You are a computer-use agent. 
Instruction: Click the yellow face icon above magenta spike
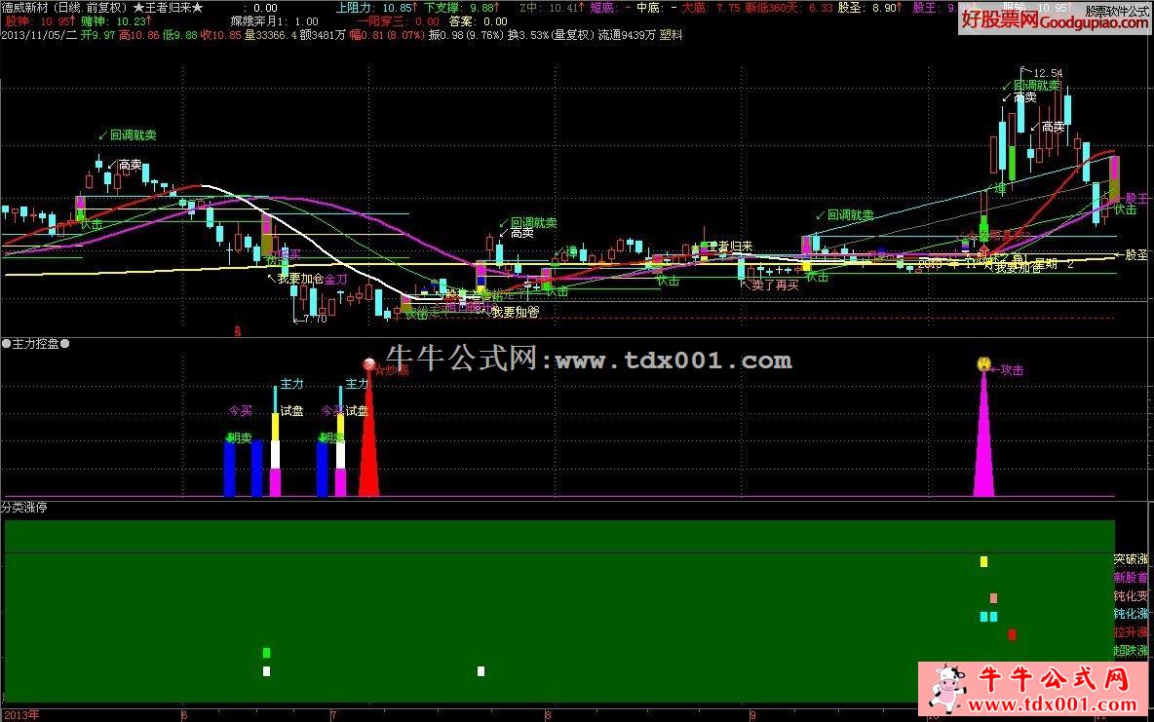pos(983,364)
